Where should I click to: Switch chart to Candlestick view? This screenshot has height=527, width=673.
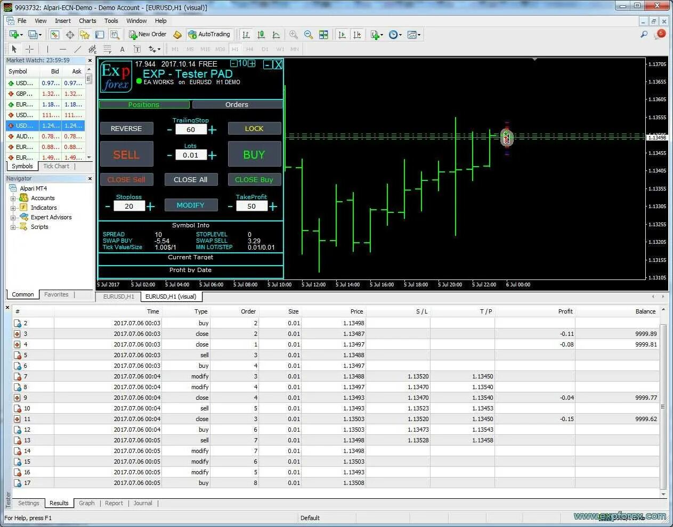[x=261, y=35]
